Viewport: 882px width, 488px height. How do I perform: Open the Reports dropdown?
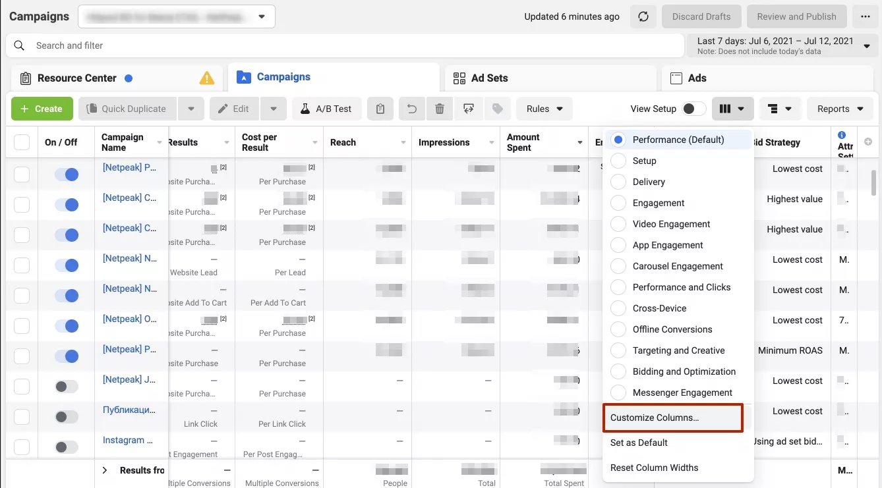(840, 109)
